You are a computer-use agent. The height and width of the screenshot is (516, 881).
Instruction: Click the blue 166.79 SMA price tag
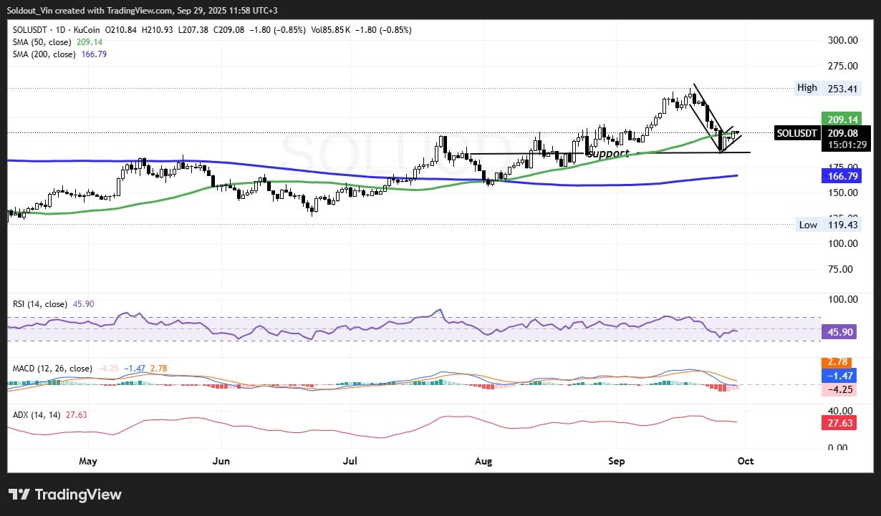(840, 175)
